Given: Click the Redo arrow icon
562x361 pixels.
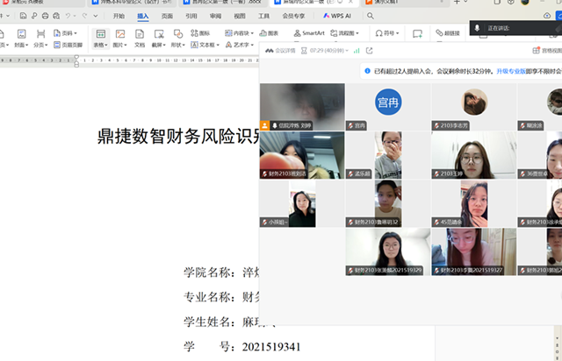Looking at the screenshot, I should tap(84, 16).
